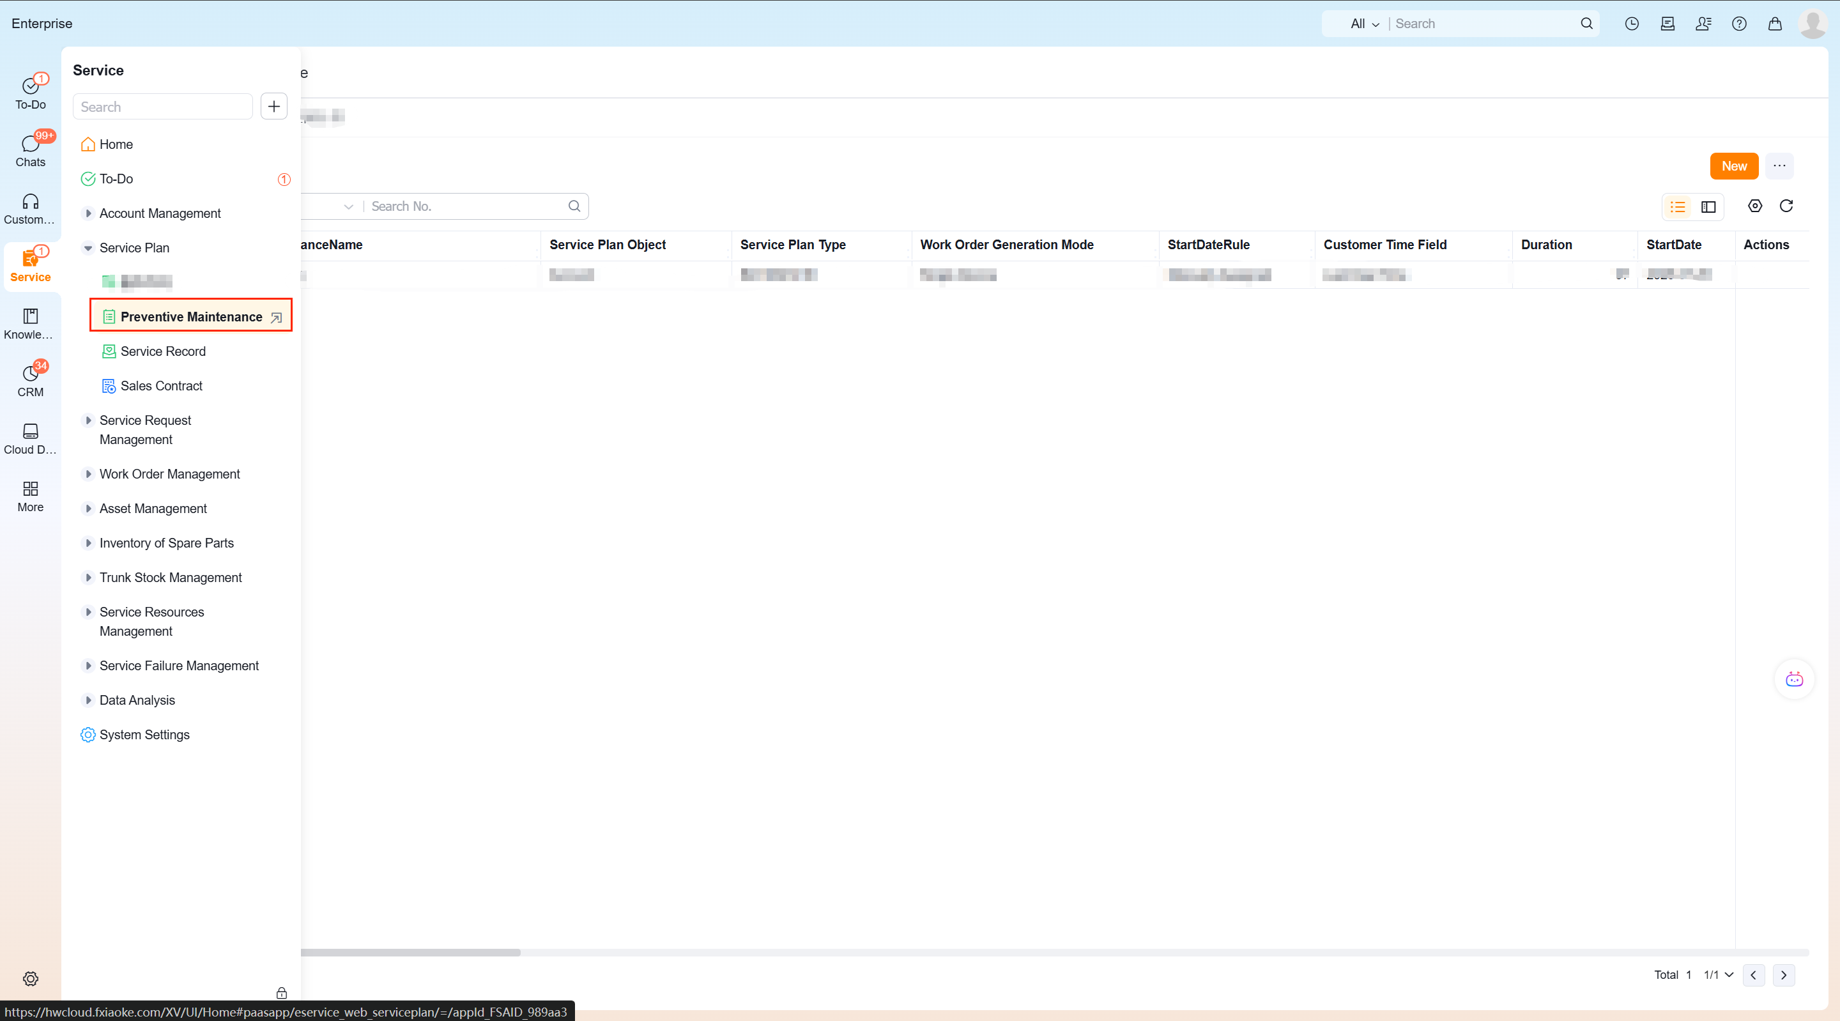Open the shopping bag icon
The height and width of the screenshot is (1021, 1840).
point(1774,24)
